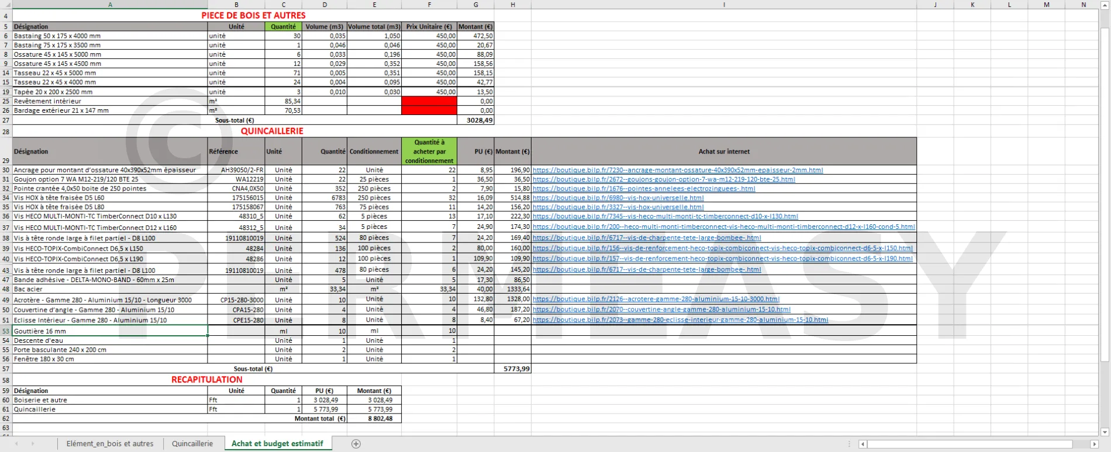This screenshot has height=452, width=1111.
Task: Select the QUINCAILLERIE section title
Action: (272, 131)
